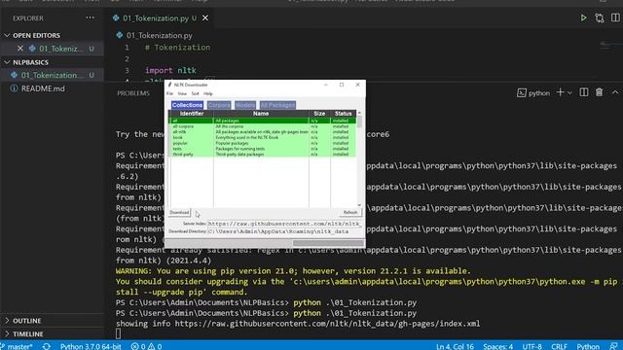
Task: Change indentation via Spaces: 4
Action: 497,346
